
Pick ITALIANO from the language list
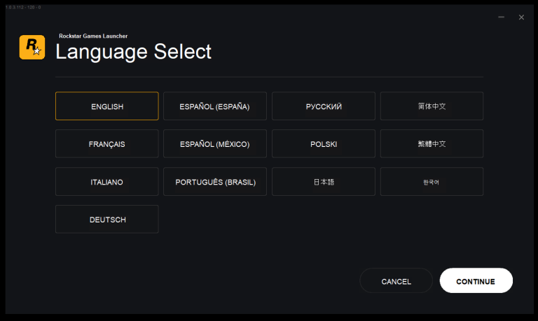[107, 182]
